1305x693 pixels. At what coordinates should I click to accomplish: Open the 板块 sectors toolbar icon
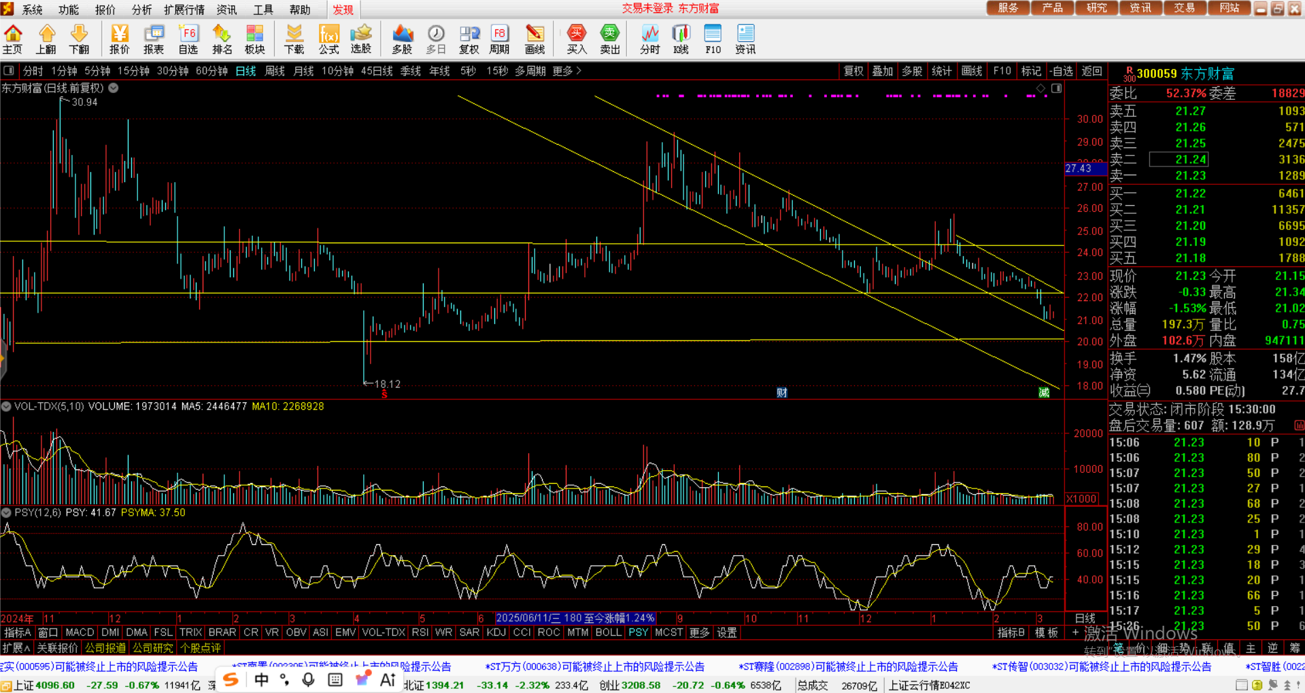tap(254, 39)
